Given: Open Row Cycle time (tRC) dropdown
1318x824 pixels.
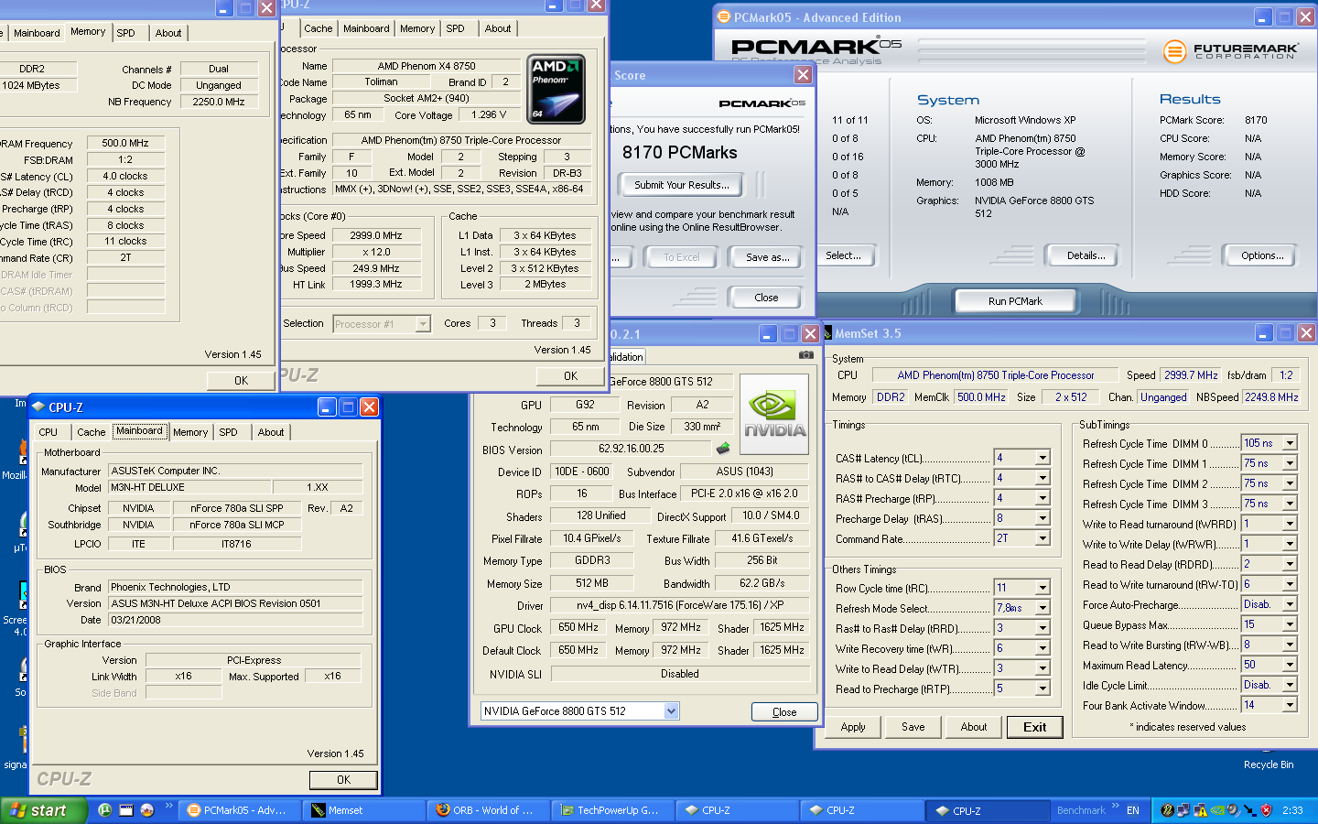Looking at the screenshot, I should (x=1043, y=588).
